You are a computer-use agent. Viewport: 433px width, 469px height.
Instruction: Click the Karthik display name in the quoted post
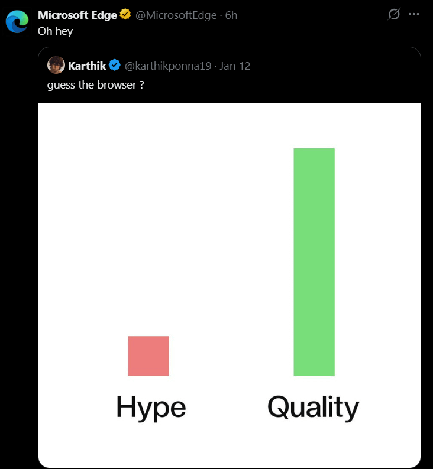pos(87,66)
